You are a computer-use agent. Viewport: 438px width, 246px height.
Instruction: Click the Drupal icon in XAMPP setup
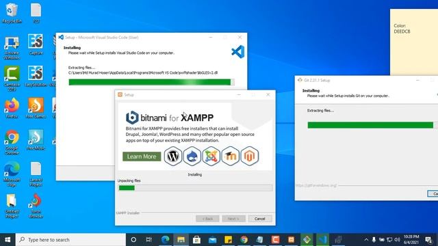click(x=192, y=156)
